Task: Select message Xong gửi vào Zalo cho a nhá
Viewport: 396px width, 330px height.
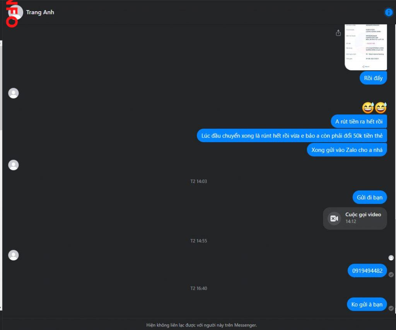Action: 347,150
